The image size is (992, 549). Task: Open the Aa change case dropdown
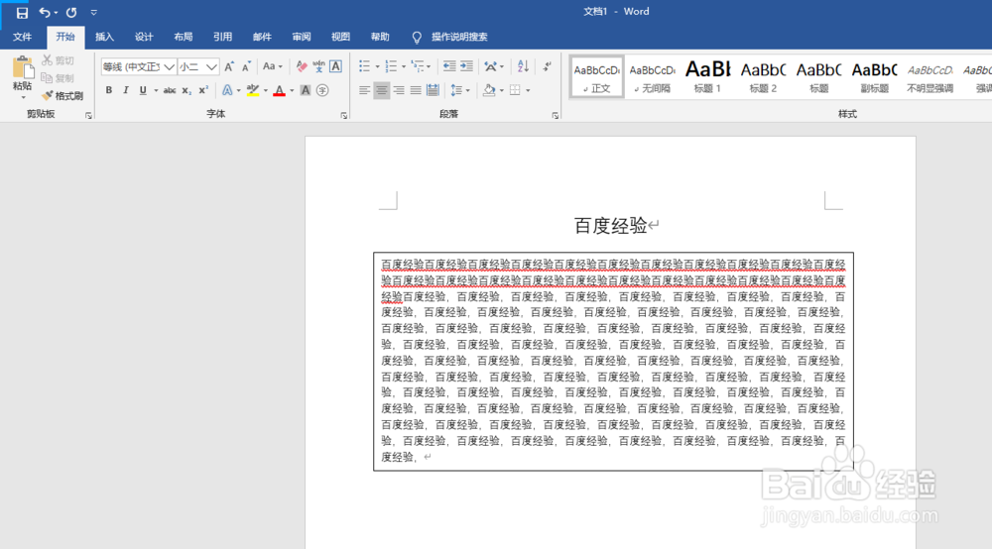[x=273, y=66]
